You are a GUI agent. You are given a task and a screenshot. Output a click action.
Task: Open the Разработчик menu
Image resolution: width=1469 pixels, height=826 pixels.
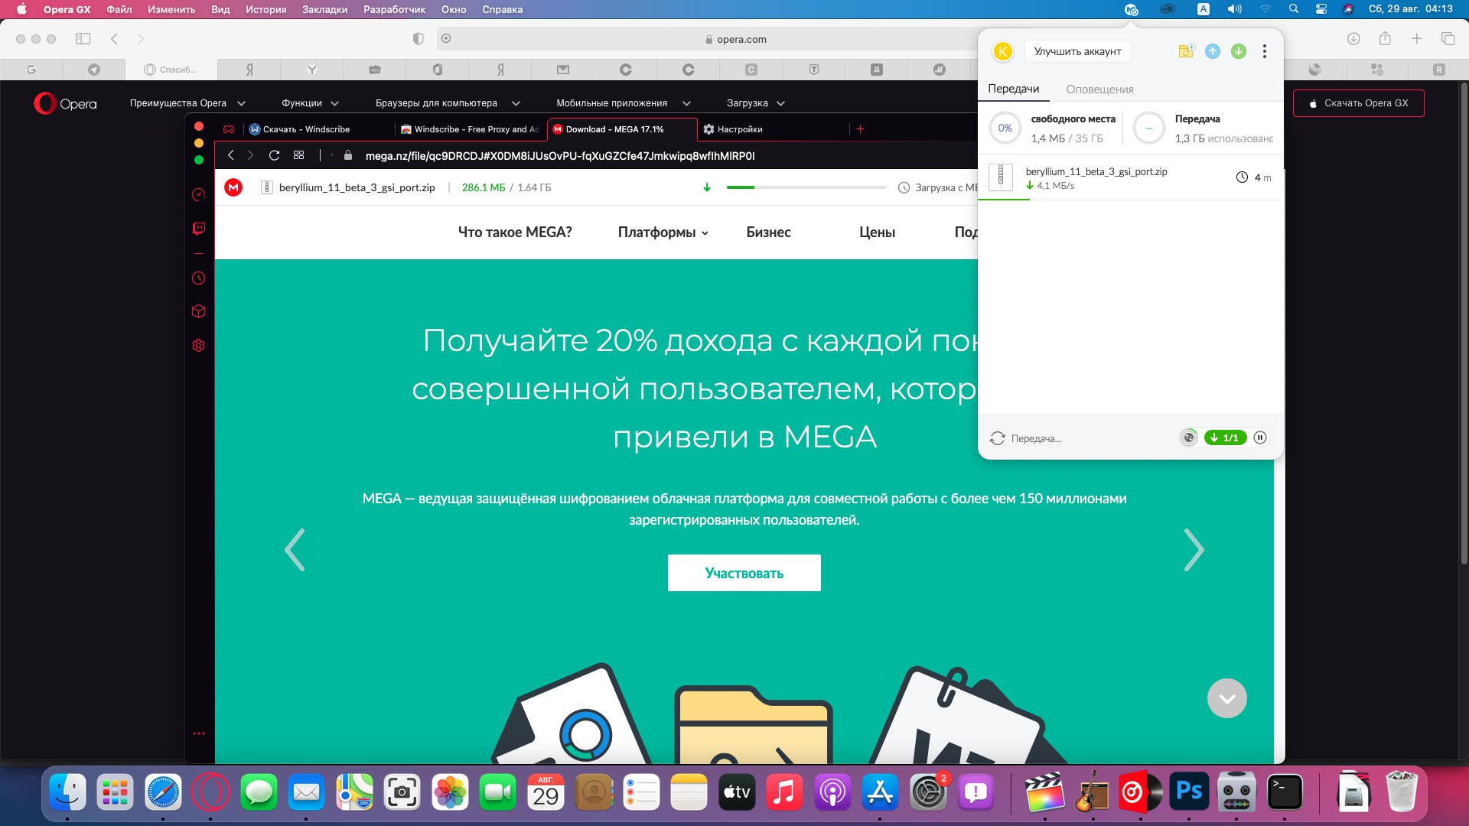(394, 9)
